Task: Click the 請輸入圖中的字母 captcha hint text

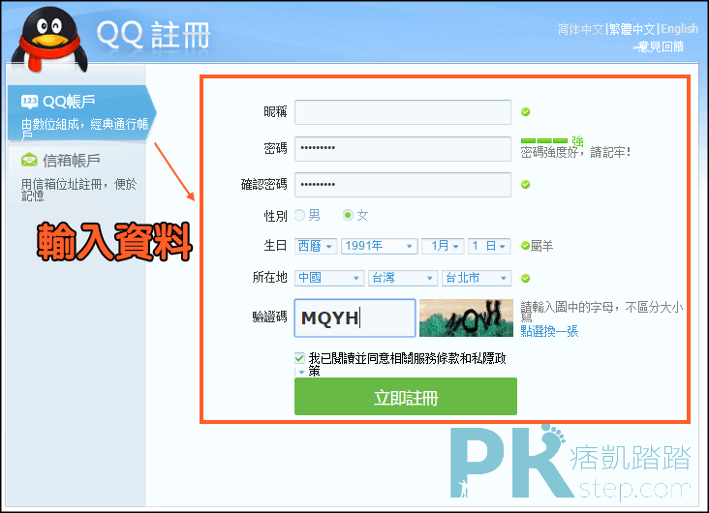Action: pos(601,312)
